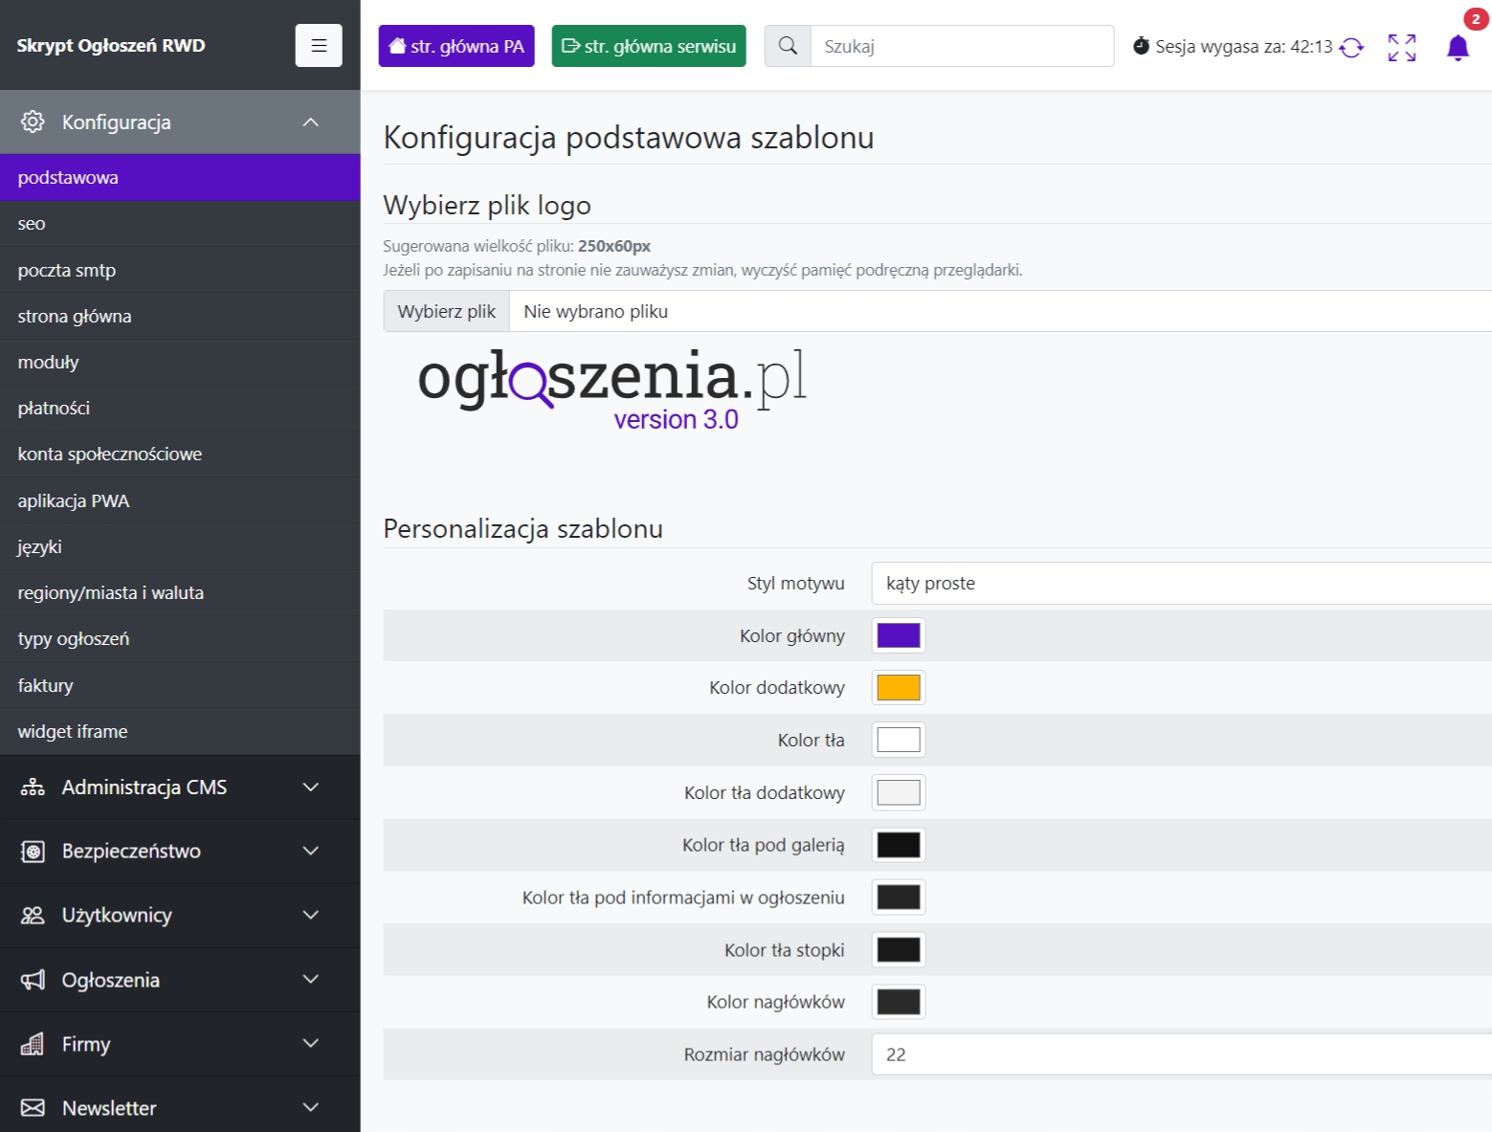The height and width of the screenshot is (1132, 1492).
Task: Open the seo configuration page
Action: point(32,224)
